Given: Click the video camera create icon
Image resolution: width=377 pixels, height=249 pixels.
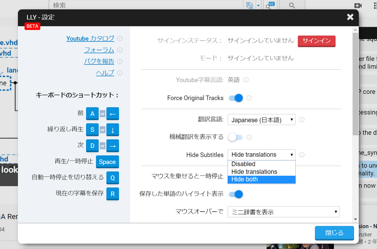Looking at the screenshot, I should (358, 6).
